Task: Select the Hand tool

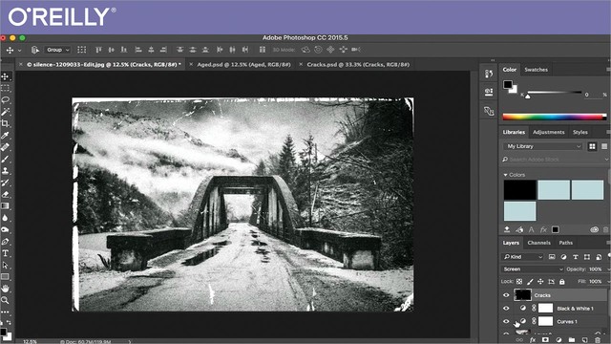Action: [x=6, y=289]
